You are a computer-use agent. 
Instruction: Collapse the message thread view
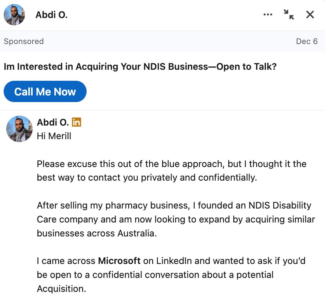[289, 15]
